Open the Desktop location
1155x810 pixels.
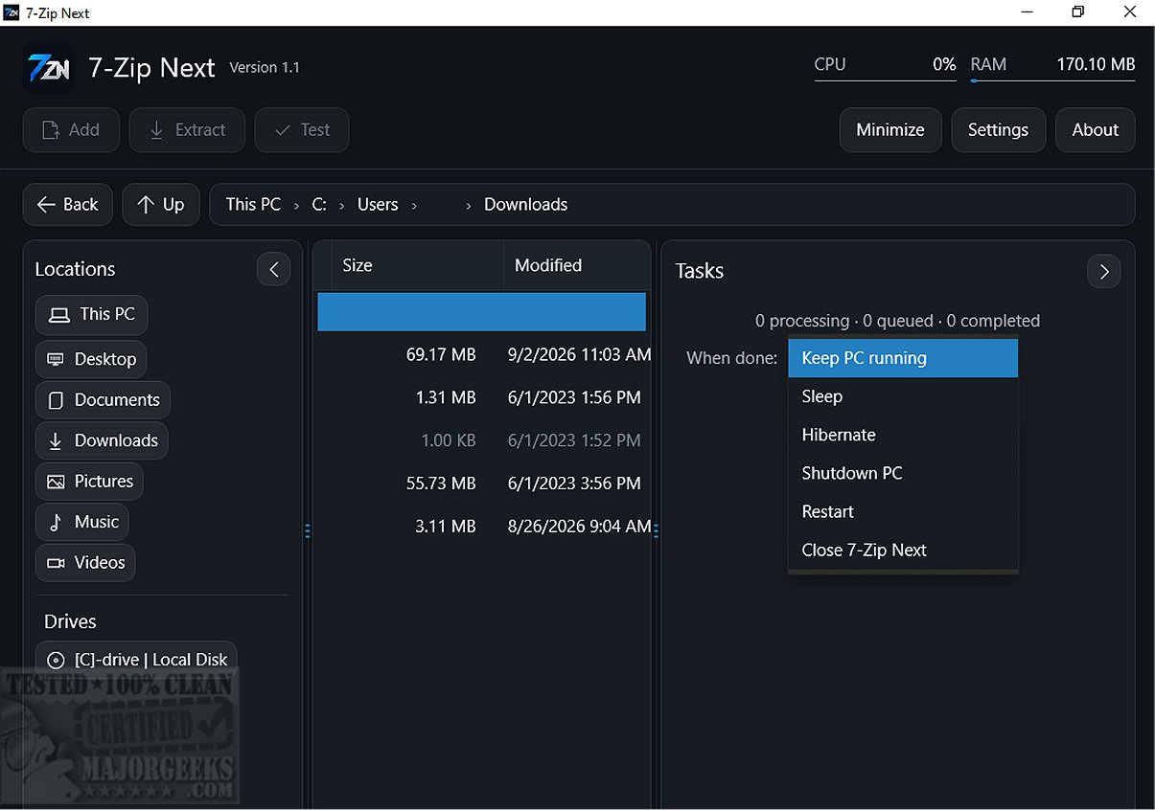92,360
